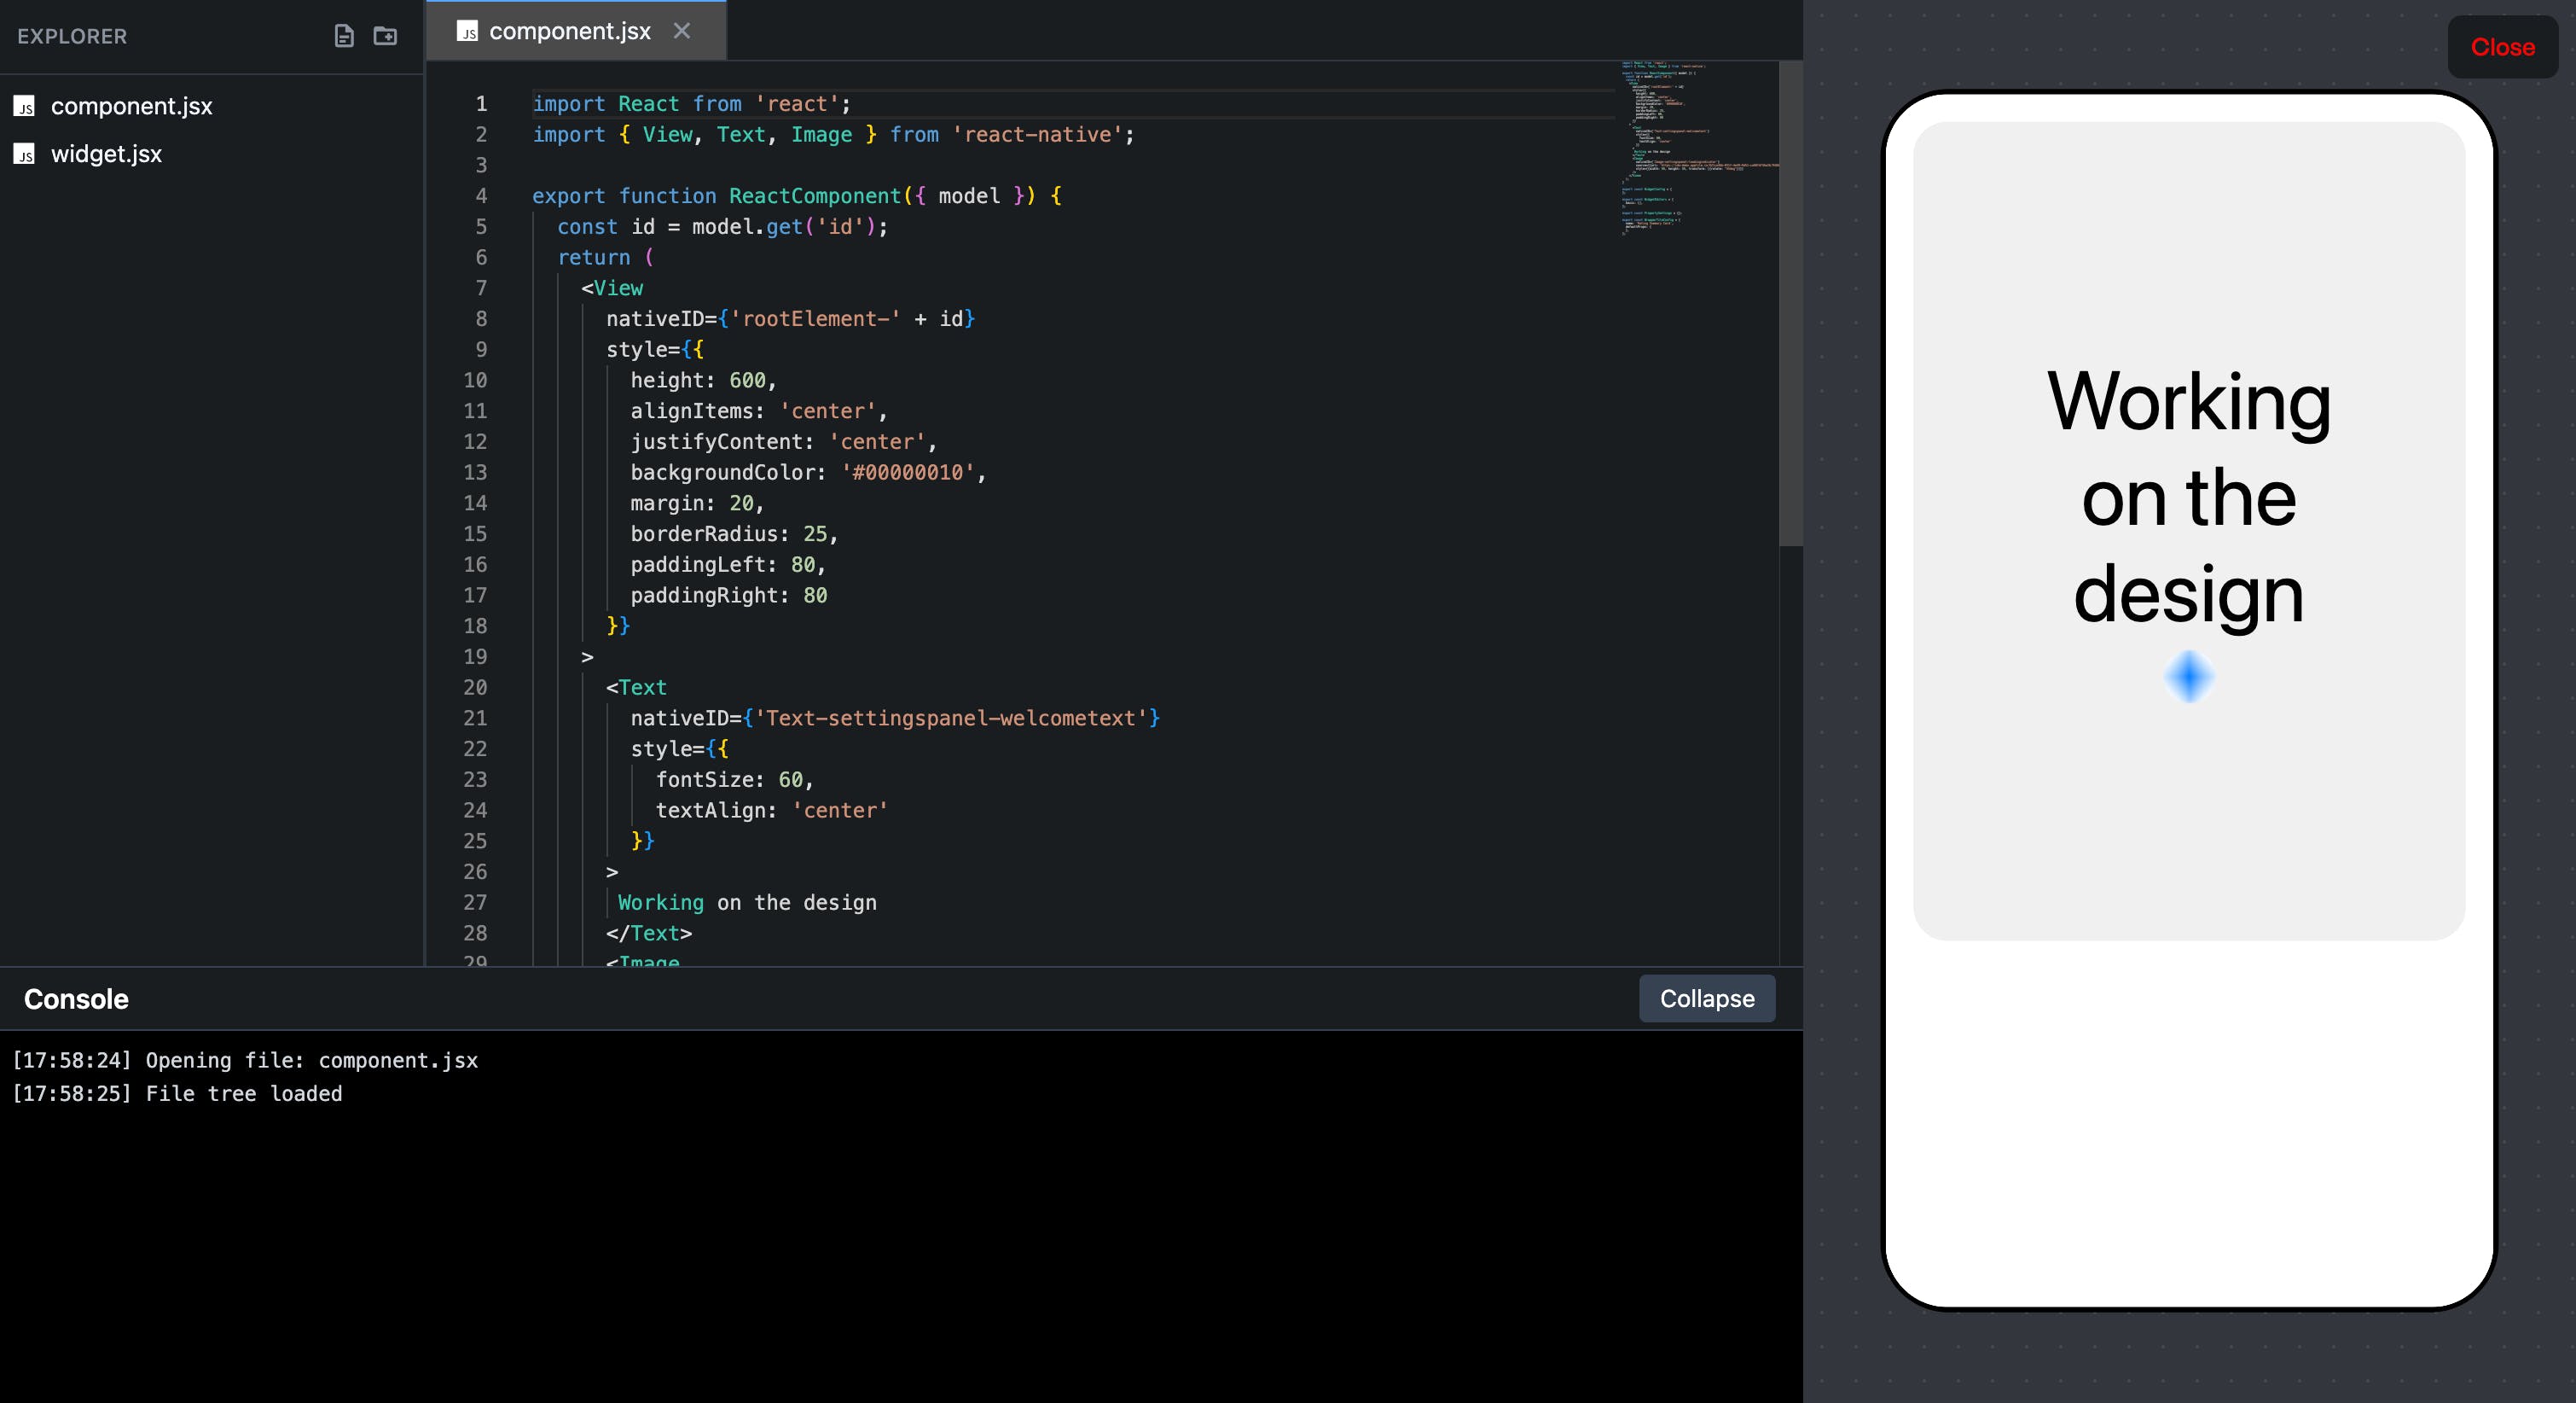
Task: Click the JS icon on the component.jsx tab
Action: click(467, 31)
